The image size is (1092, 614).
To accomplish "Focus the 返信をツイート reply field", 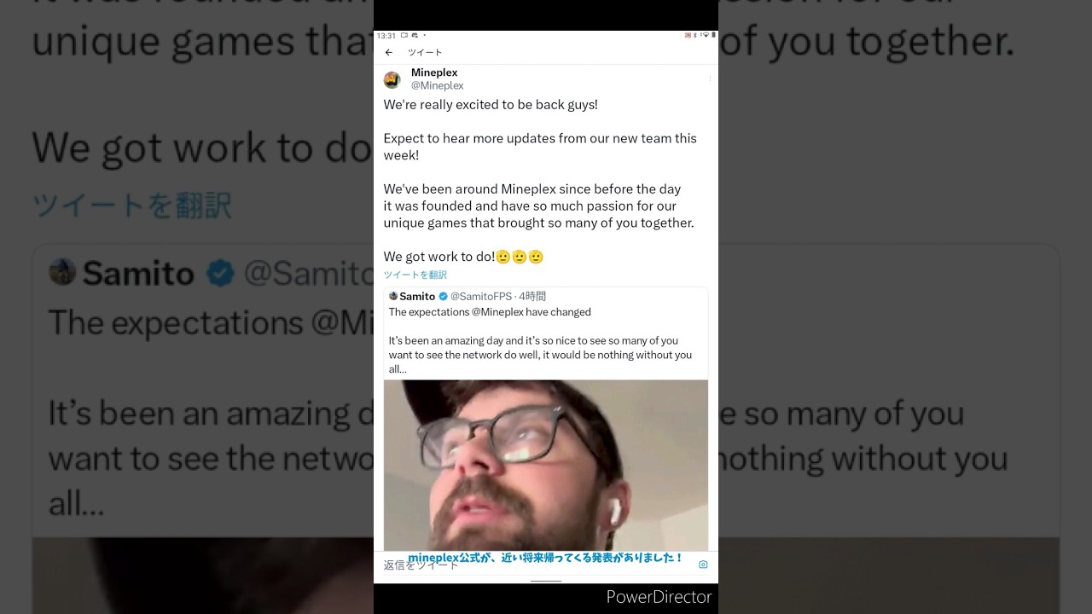I will (x=537, y=565).
